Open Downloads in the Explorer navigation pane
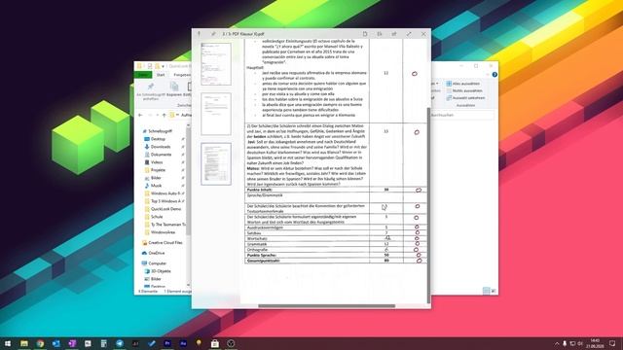 tap(158, 147)
